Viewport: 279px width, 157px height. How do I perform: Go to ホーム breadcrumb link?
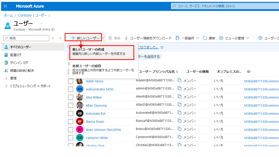click(8, 15)
